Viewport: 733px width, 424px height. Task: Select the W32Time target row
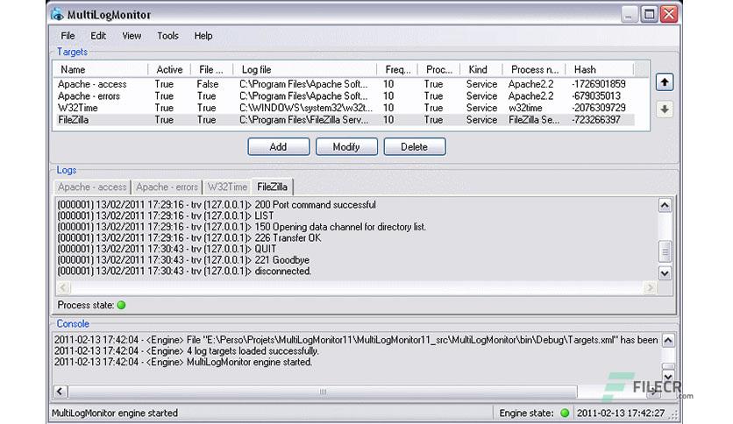[x=346, y=108]
